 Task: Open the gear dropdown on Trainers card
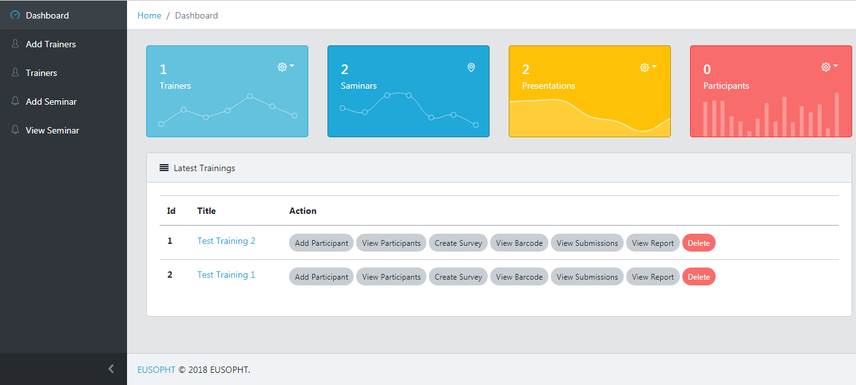285,66
